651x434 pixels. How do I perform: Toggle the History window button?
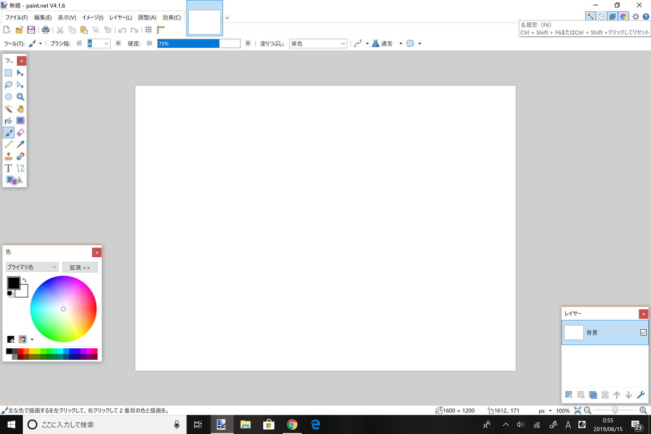tap(602, 16)
